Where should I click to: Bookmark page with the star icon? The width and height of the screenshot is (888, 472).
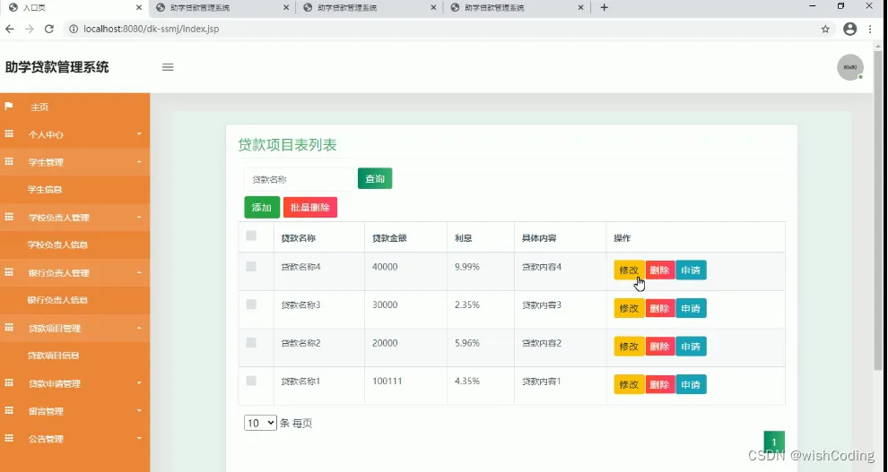coord(825,29)
